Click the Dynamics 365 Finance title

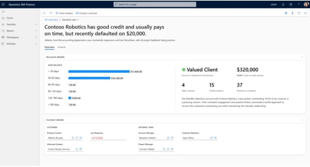22,4
